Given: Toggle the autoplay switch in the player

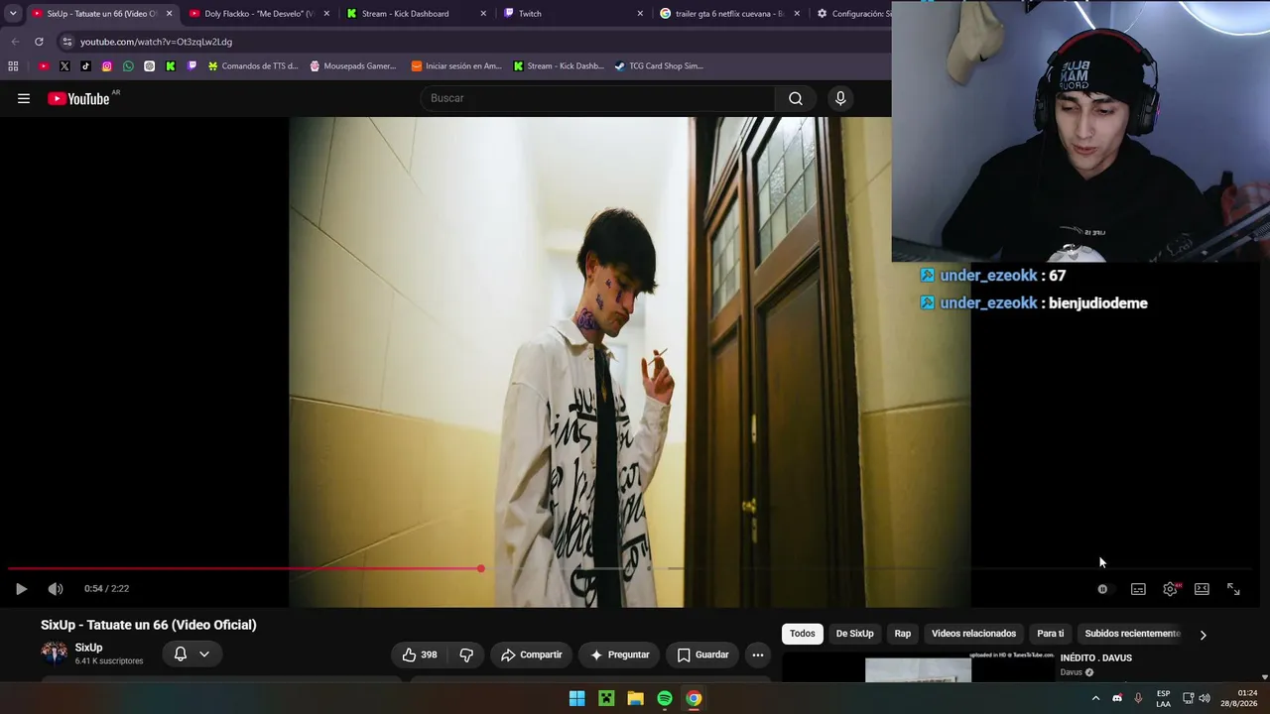Looking at the screenshot, I should point(1103,589).
